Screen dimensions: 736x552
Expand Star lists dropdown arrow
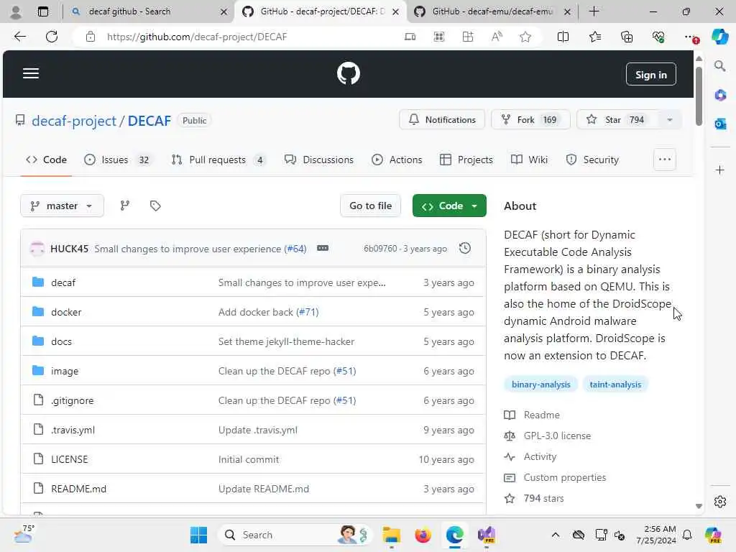[670, 120]
